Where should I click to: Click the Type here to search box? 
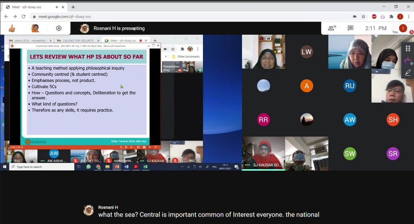coord(42,167)
